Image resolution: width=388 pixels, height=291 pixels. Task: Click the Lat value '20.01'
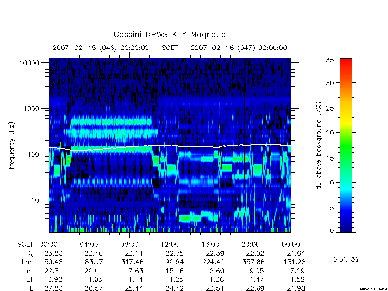point(94,271)
